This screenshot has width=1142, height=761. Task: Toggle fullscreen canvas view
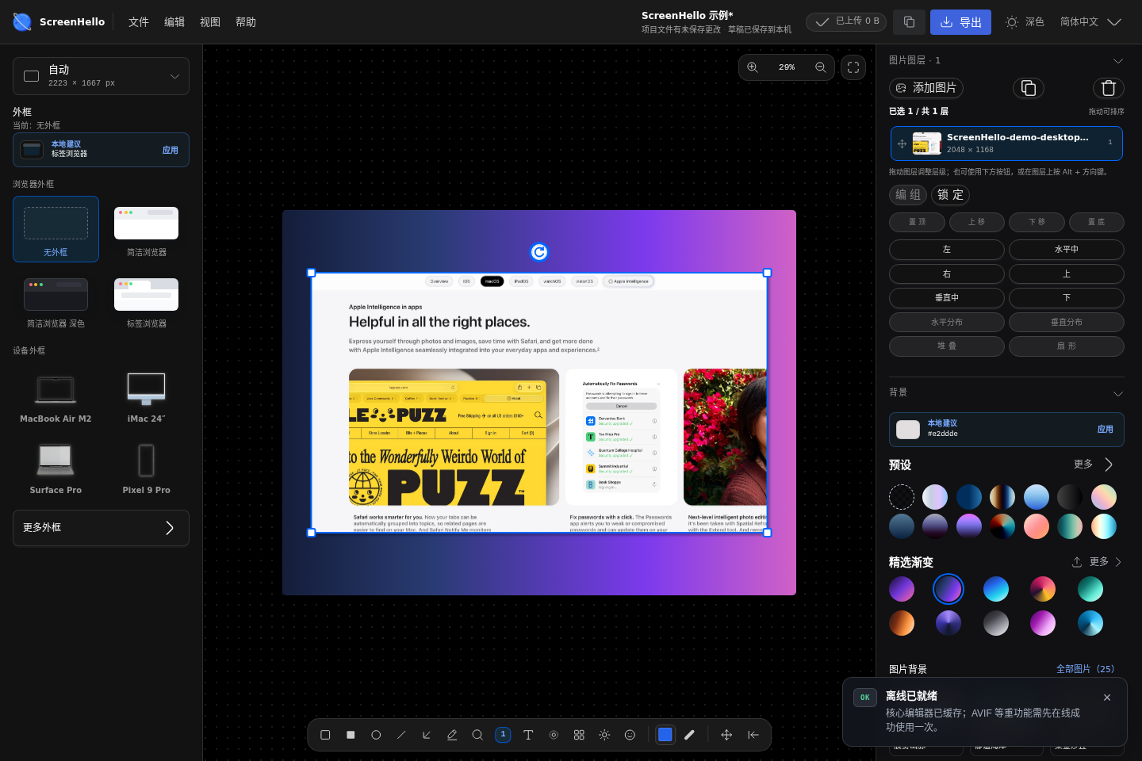point(853,67)
